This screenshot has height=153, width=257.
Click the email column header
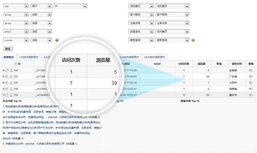point(157,64)
